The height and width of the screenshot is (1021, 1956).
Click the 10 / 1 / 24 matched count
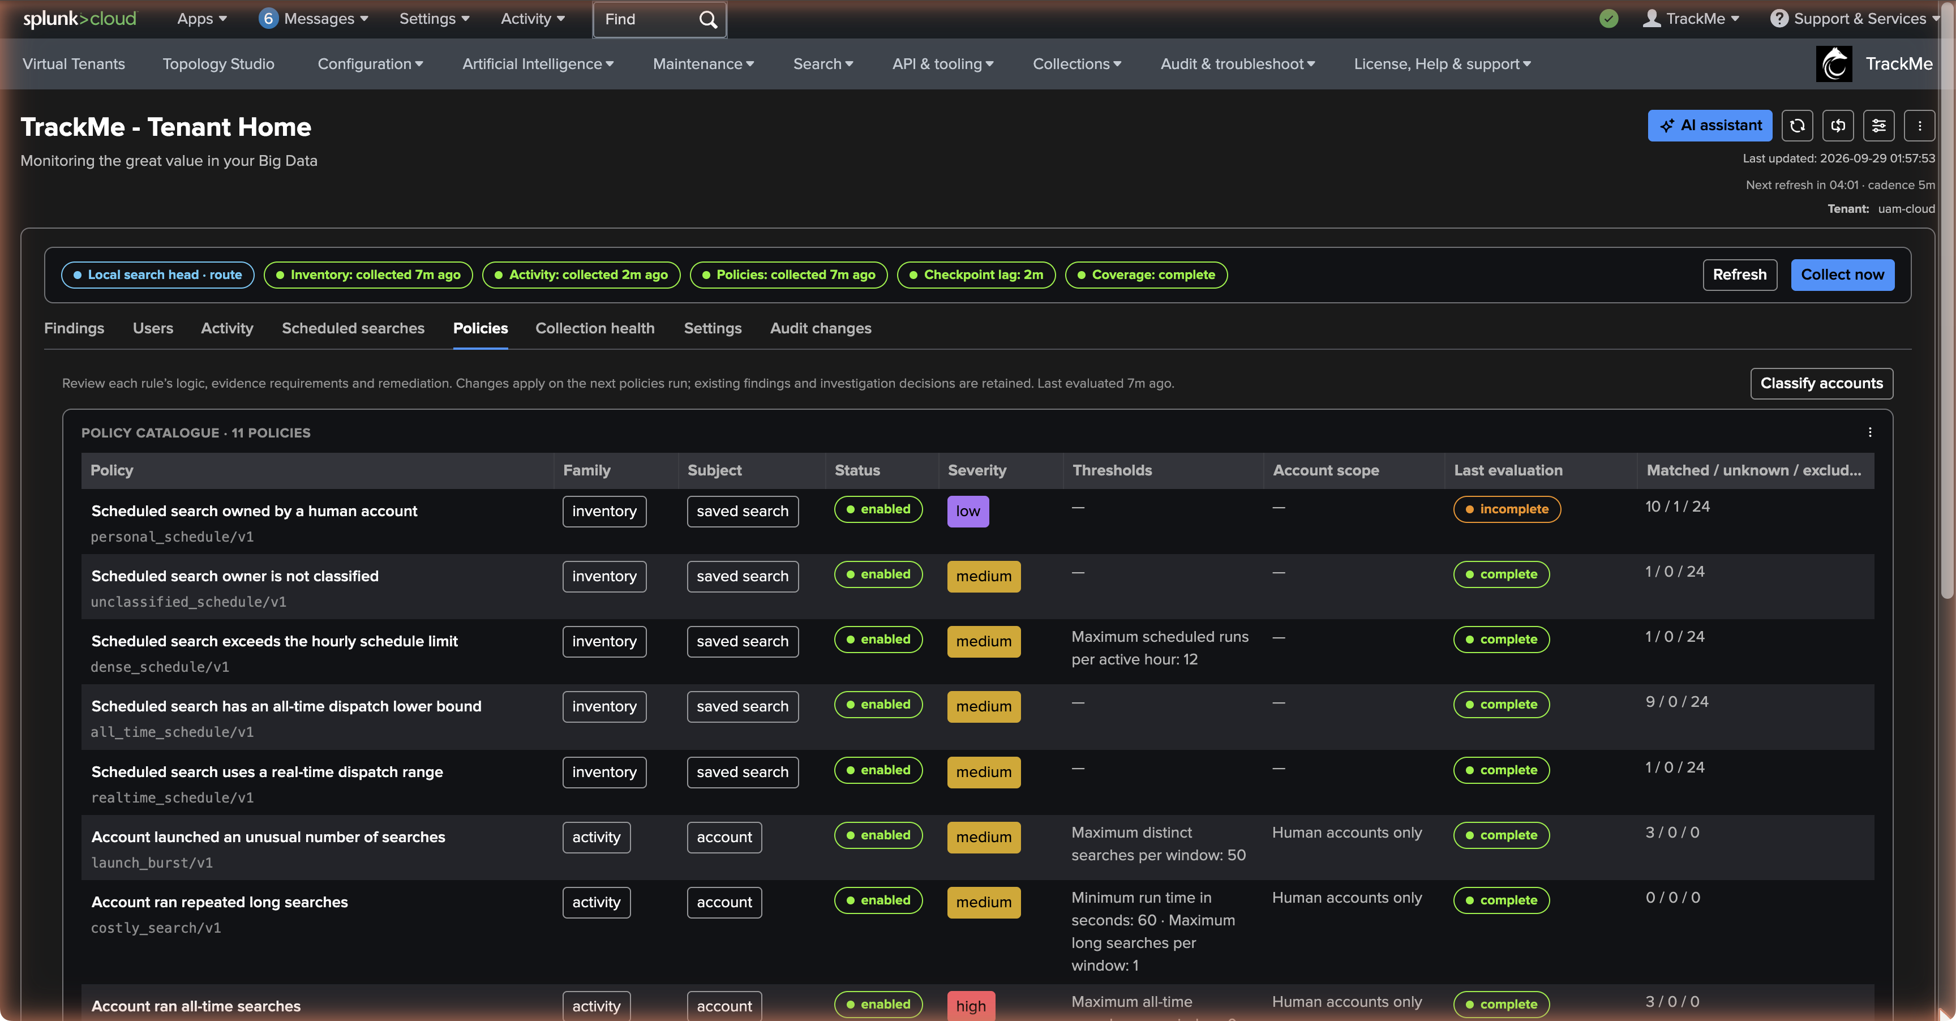pos(1678,507)
